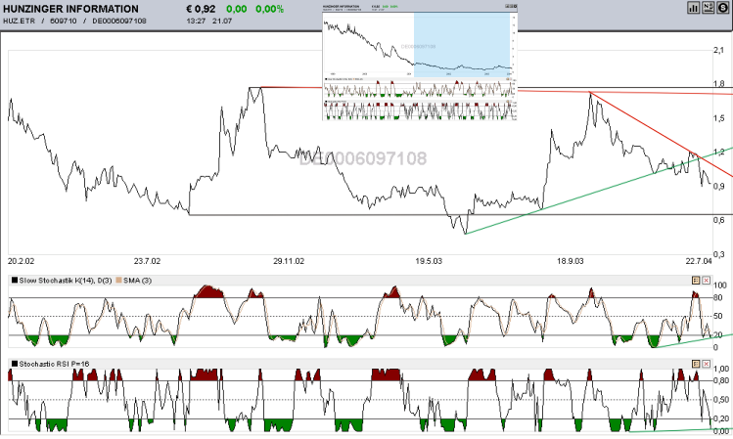Close the Slow Stochastik indicator panel
This screenshot has height=439, width=733.
pyautogui.click(x=706, y=281)
